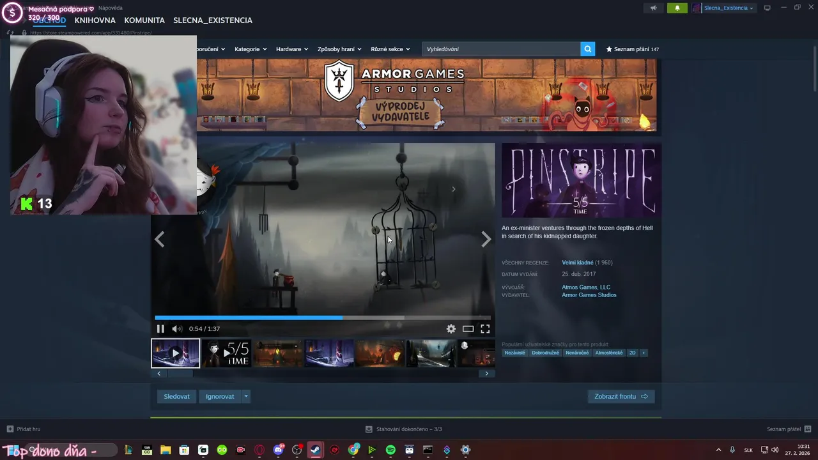Seek along the trailer progress bar
The height and width of the screenshot is (460, 818).
(323, 318)
